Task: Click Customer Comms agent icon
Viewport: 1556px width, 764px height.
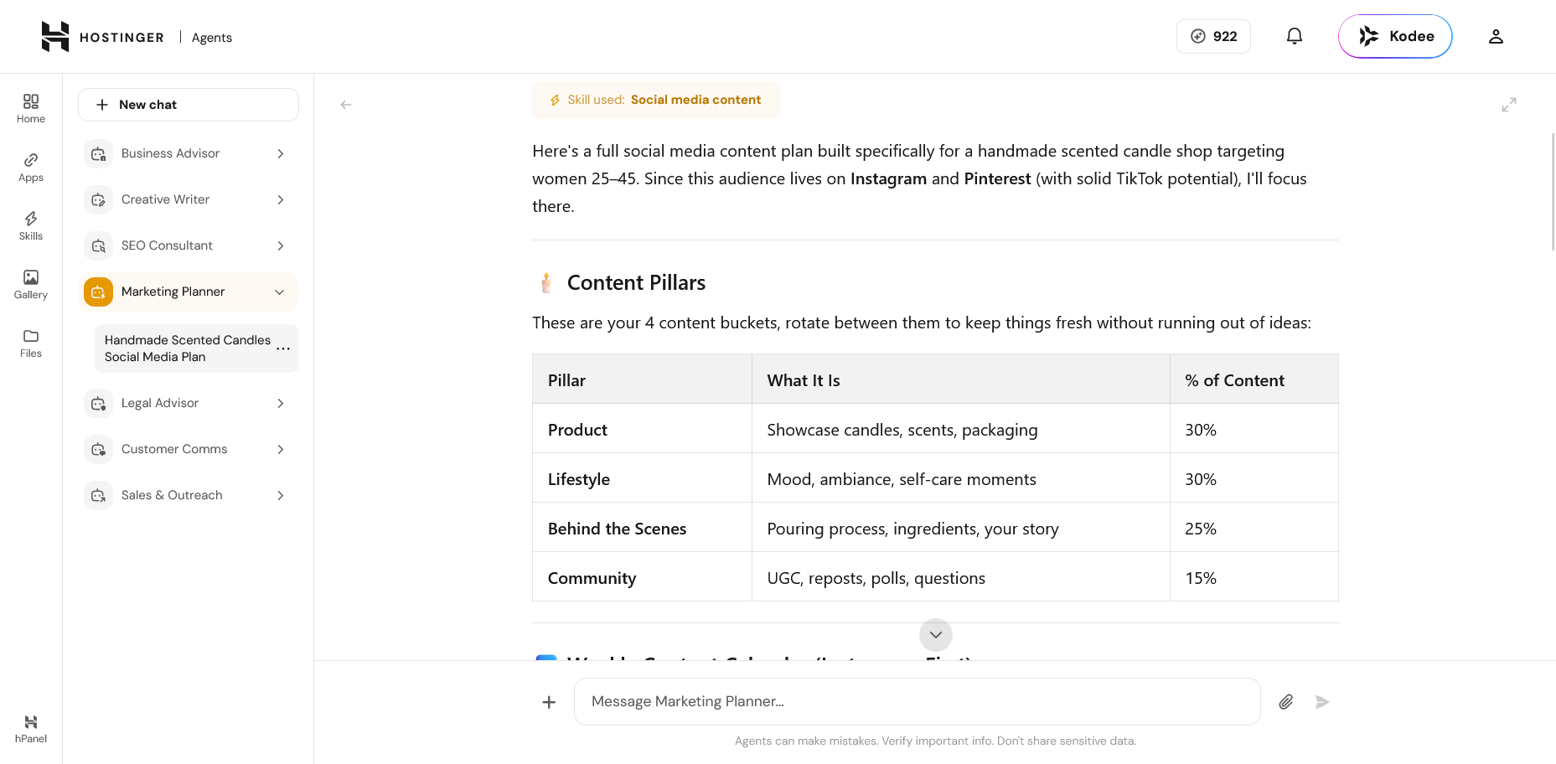Action: pos(98,449)
